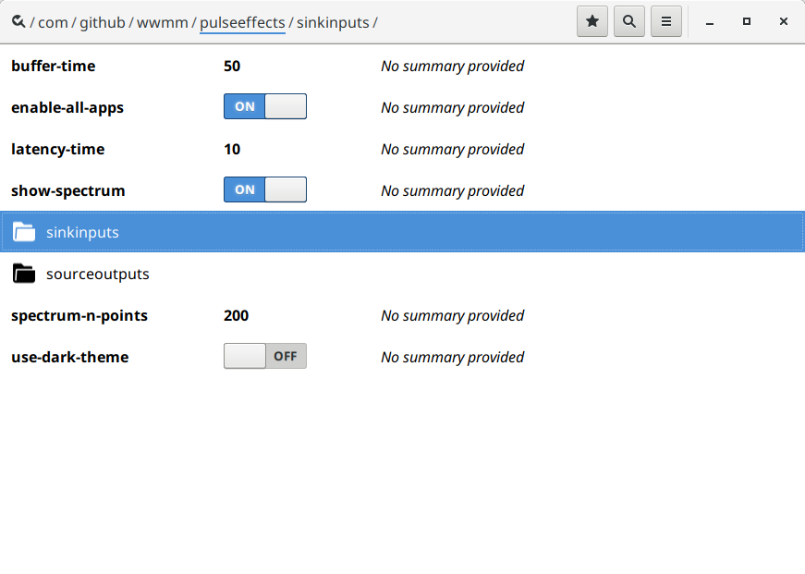The image size is (805, 574).
Task: Click spectrum-n-points value 200
Action: (x=237, y=315)
